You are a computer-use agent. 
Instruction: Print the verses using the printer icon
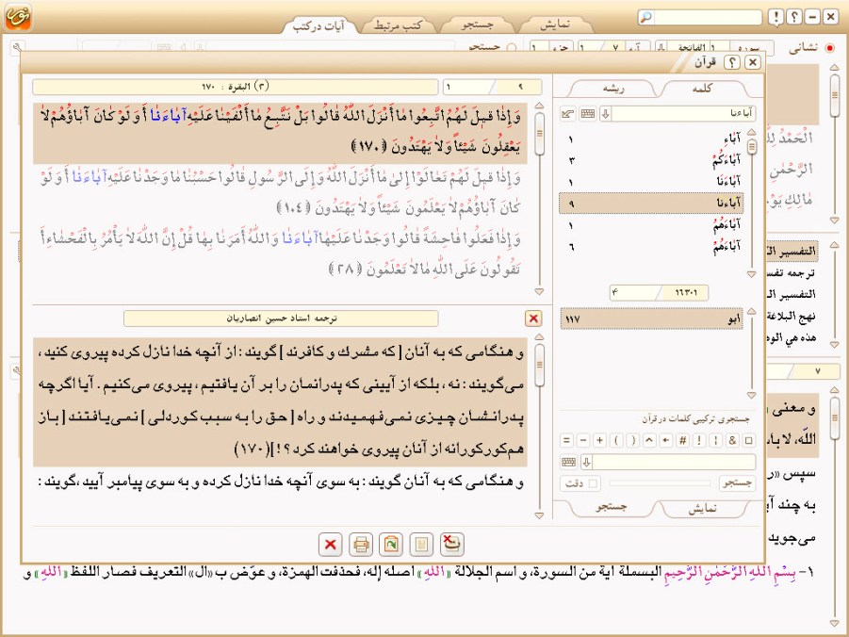(x=361, y=544)
